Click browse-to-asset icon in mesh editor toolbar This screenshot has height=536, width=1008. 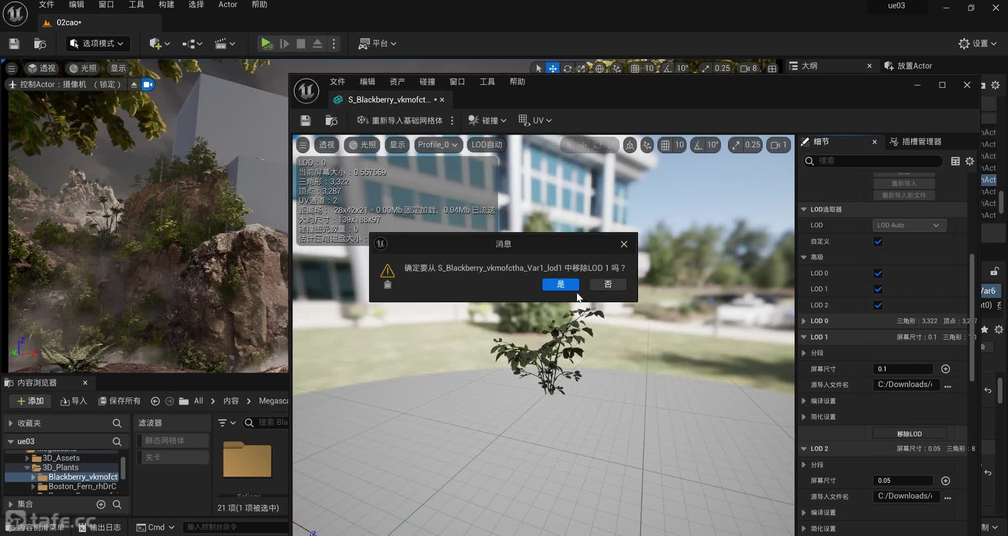point(331,121)
